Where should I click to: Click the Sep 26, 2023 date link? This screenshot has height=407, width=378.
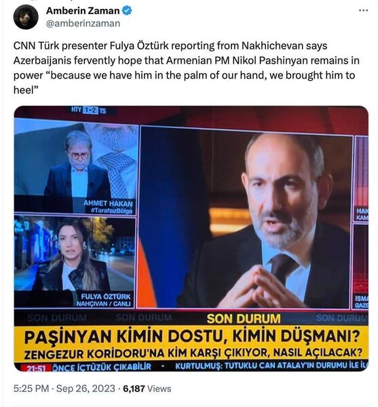coord(86,389)
